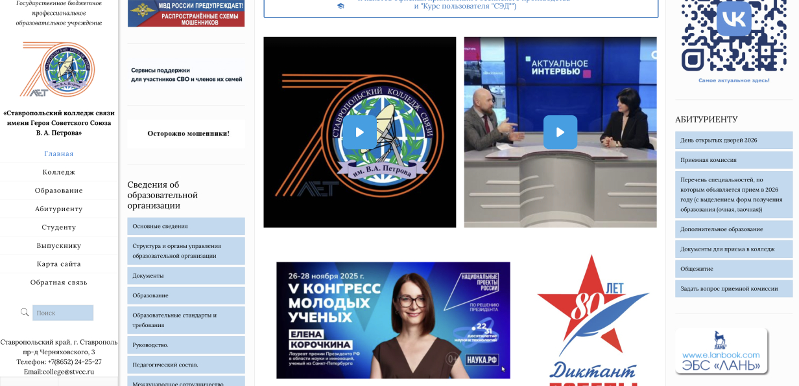799x386 pixels.
Task: Go to Главная menu item
Action: pos(59,153)
